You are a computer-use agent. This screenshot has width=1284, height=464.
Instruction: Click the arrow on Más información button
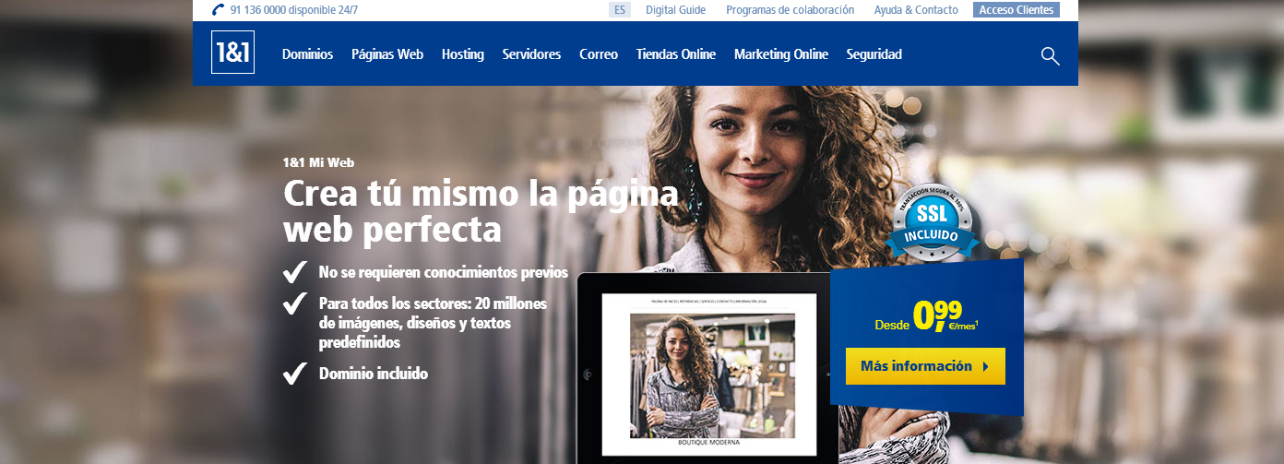[985, 366]
